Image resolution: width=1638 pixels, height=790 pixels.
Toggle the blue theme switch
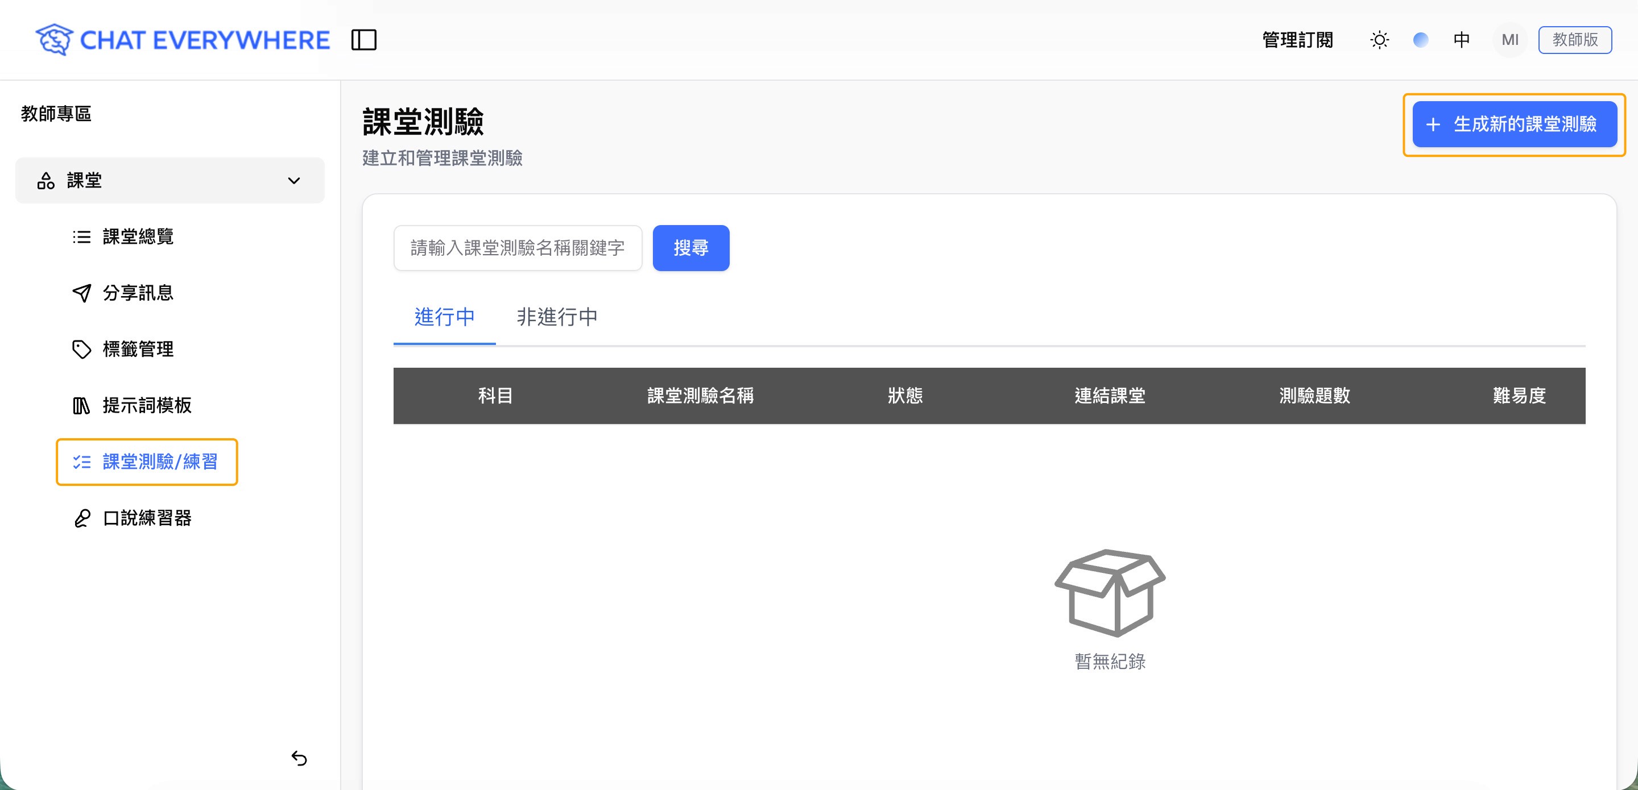point(1420,39)
